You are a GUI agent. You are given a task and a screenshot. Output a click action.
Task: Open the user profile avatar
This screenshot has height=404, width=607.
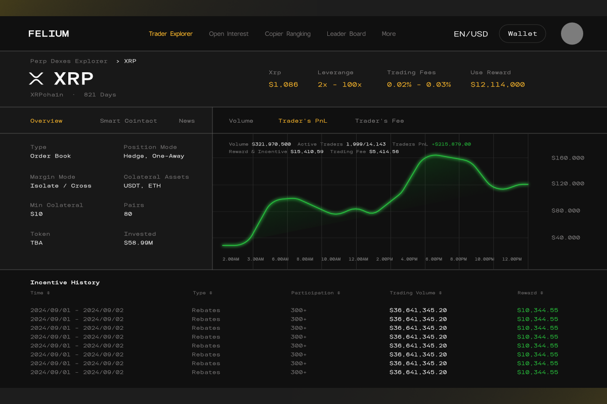click(x=572, y=34)
